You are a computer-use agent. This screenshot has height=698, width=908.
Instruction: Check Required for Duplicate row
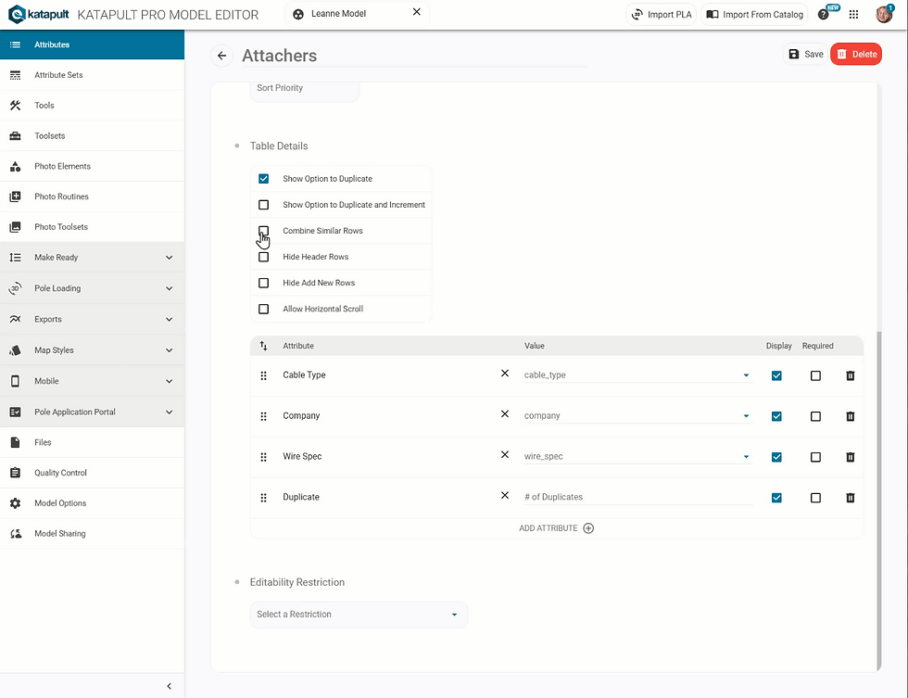click(815, 498)
